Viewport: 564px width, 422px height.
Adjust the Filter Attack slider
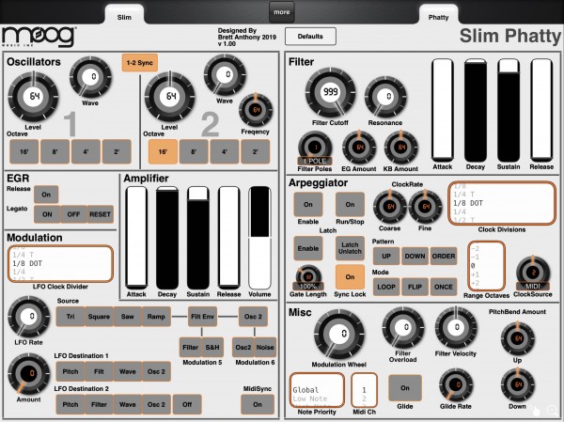click(x=443, y=111)
